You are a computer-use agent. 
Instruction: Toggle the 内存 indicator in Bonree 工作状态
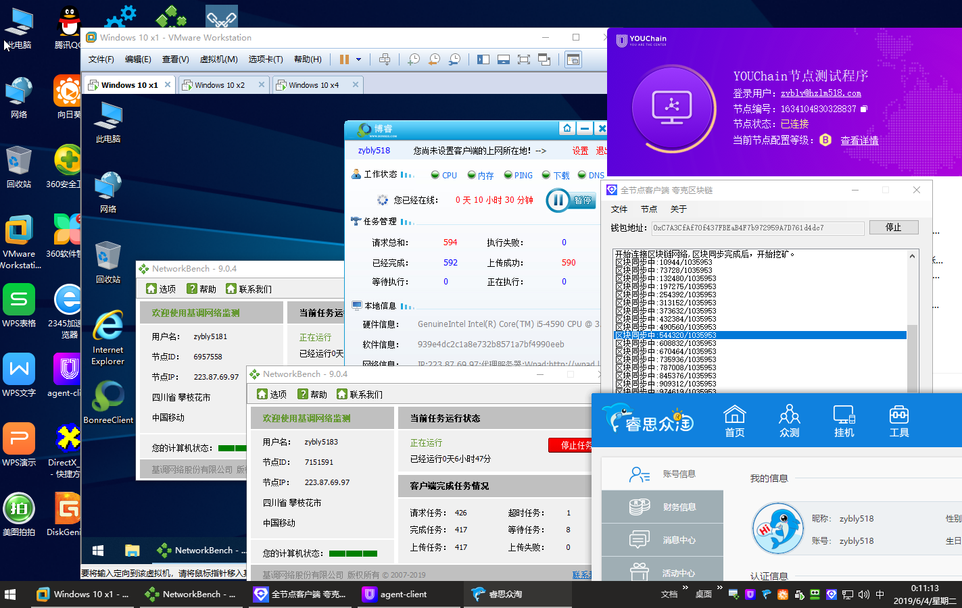(481, 175)
